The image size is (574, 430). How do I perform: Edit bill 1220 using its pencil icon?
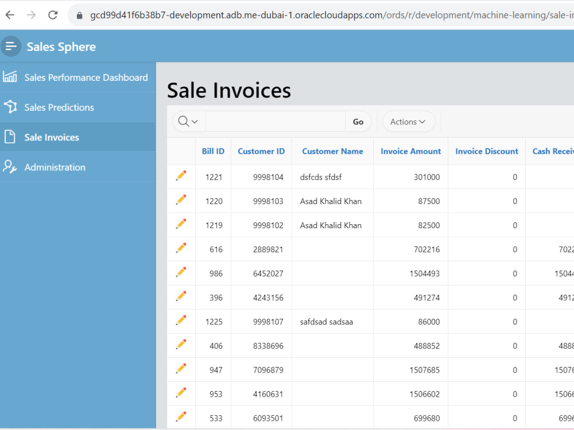(x=181, y=200)
